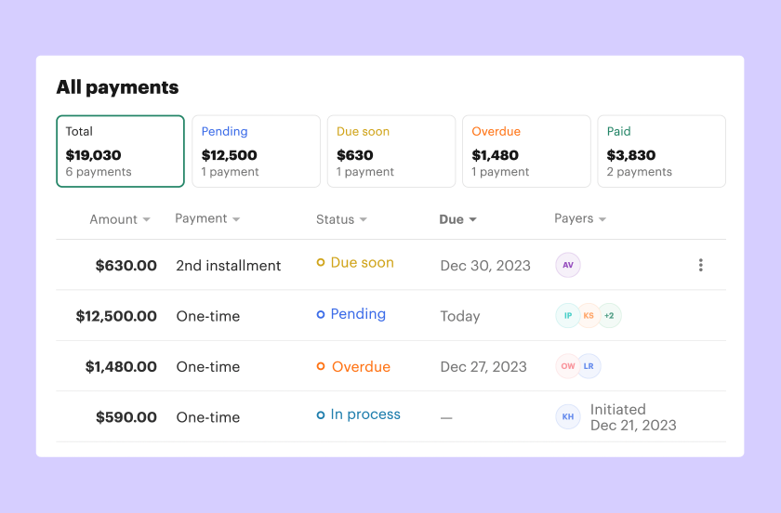The image size is (781, 513).
Task: Show the Overdue payments card
Action: coord(526,151)
